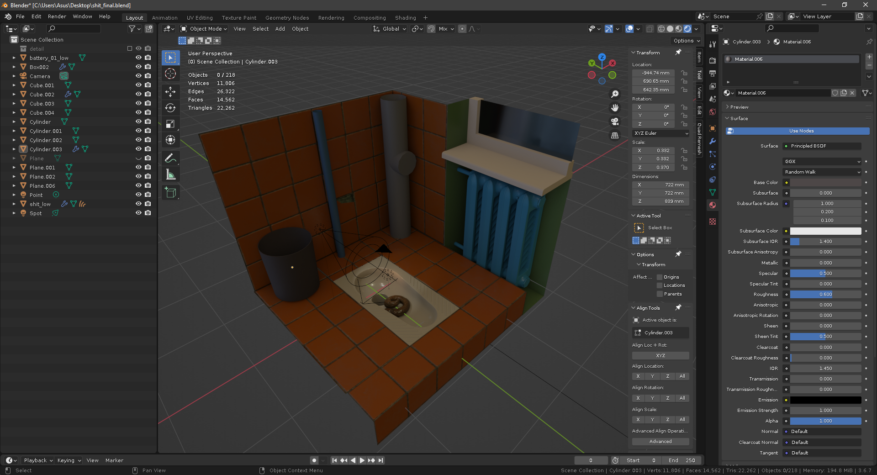877x475 pixels.
Task: Activate the Scale tool
Action: click(170, 124)
